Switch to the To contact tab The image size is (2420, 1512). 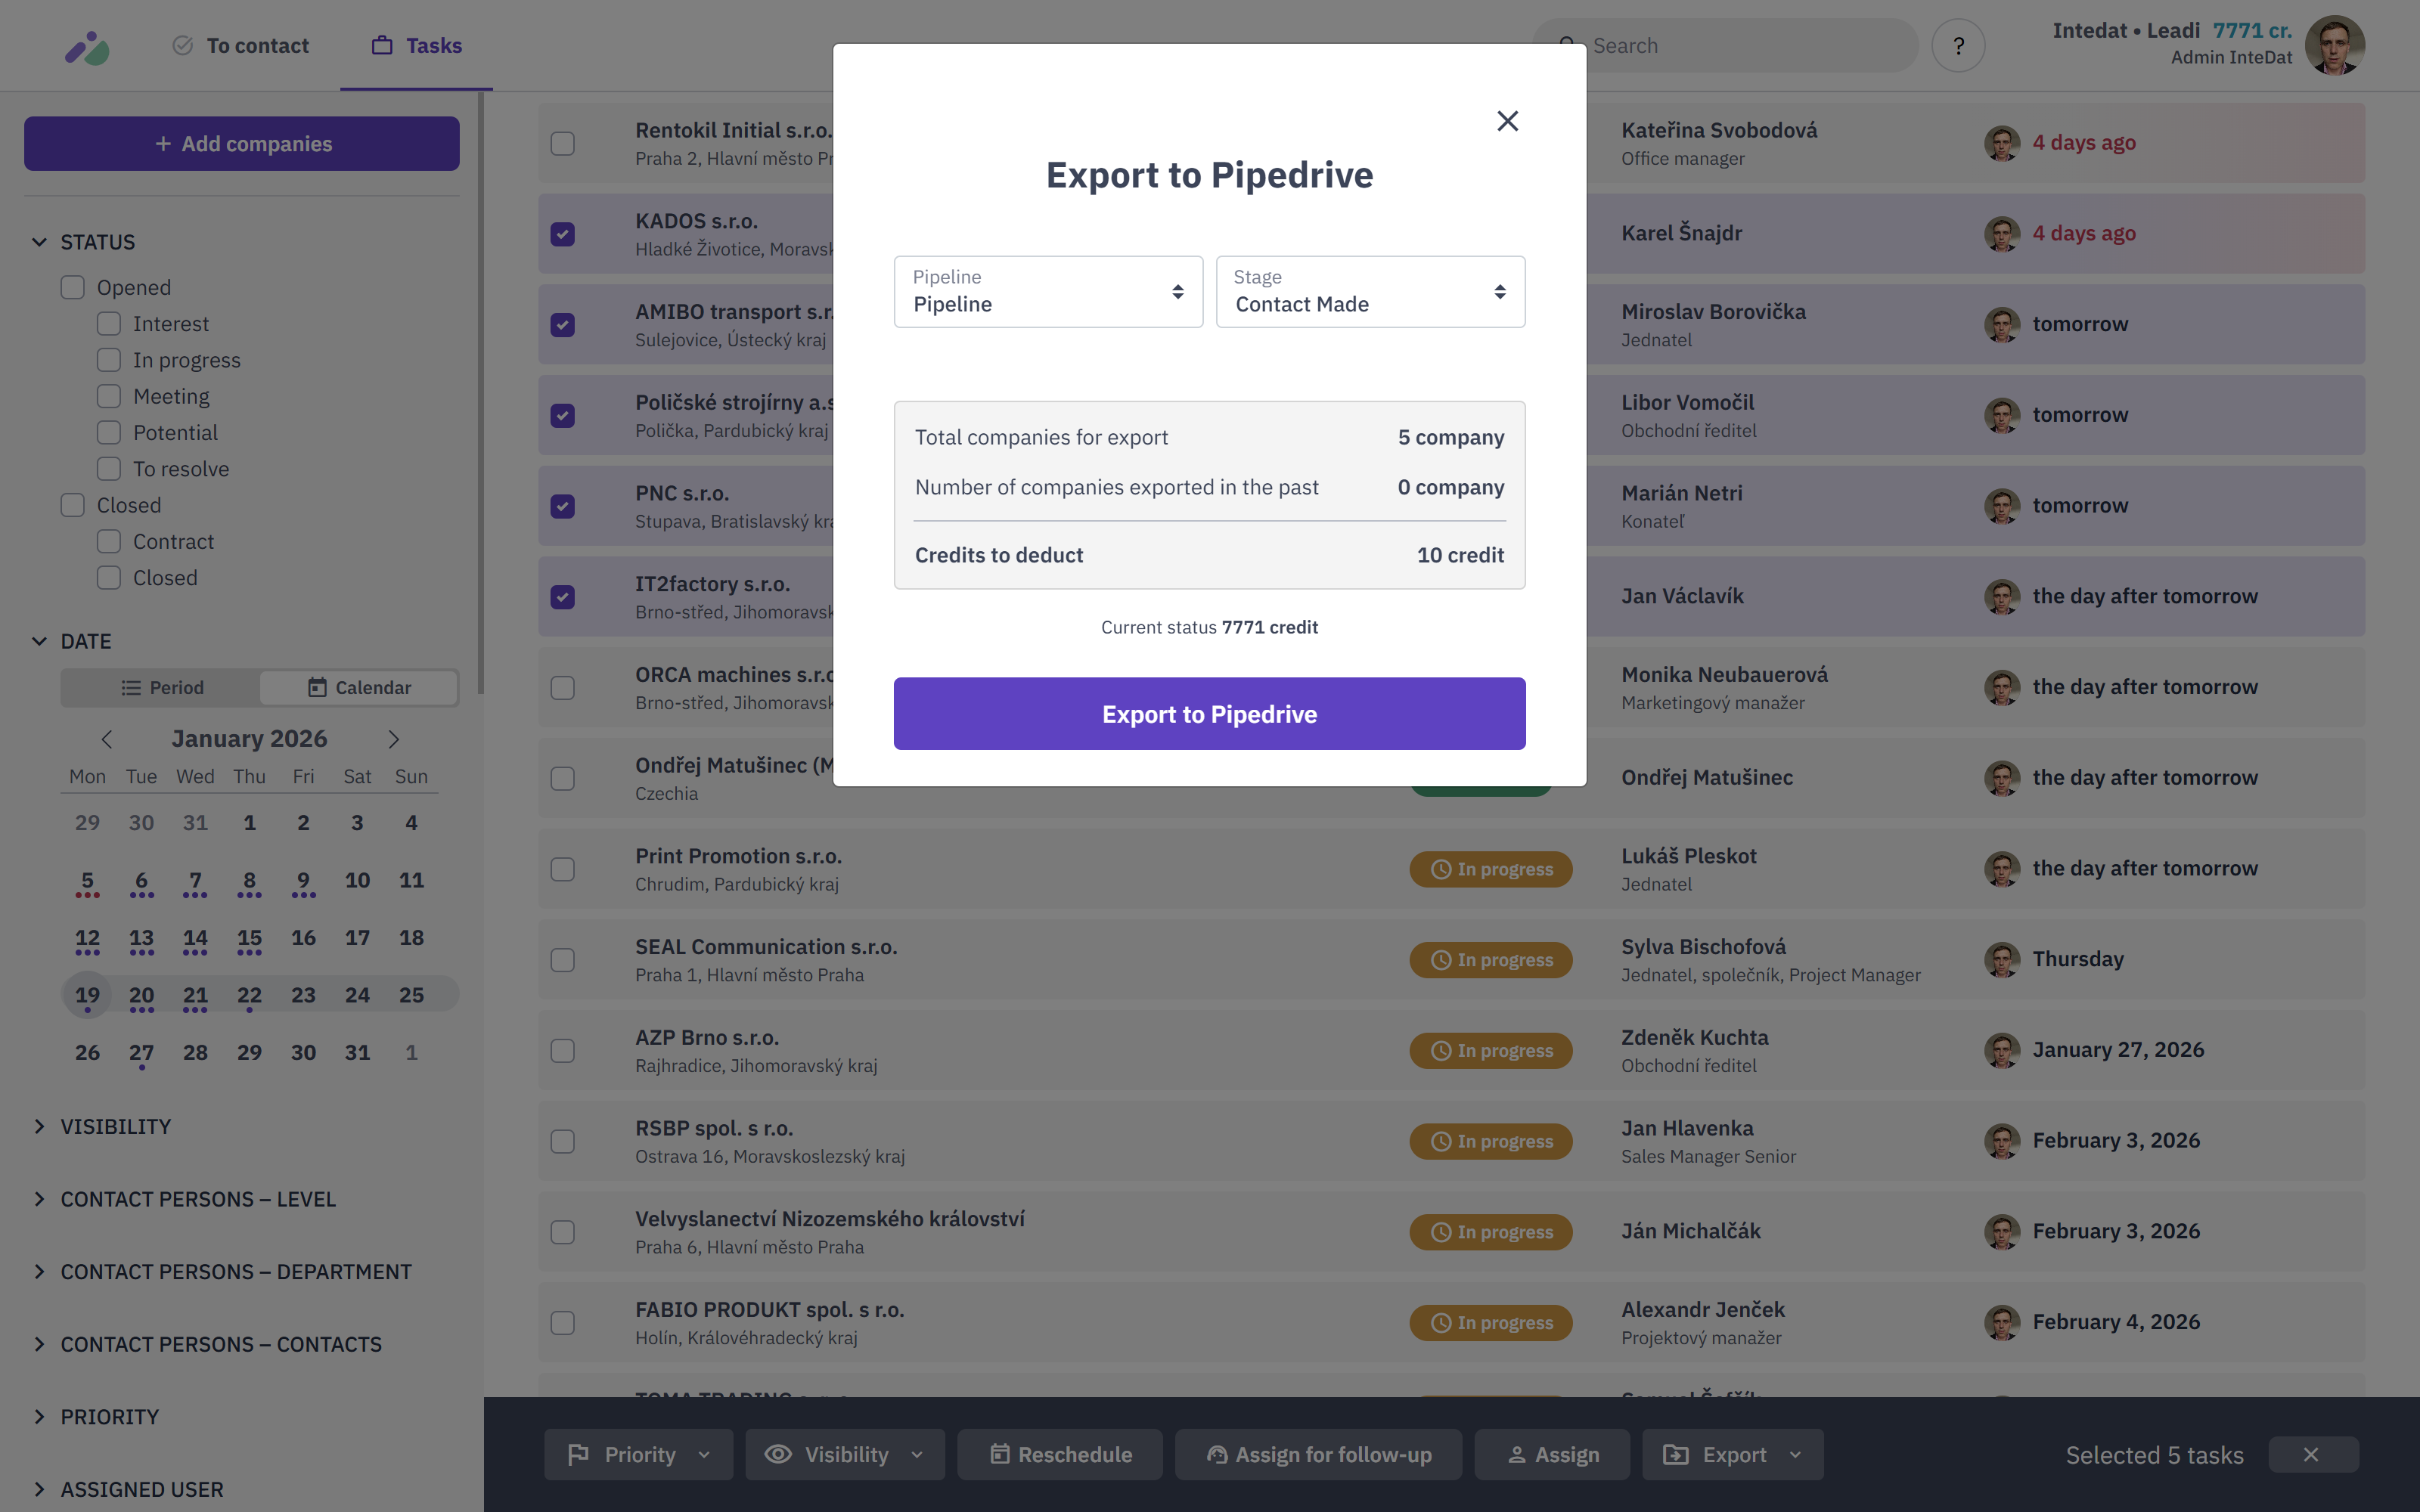tap(241, 46)
